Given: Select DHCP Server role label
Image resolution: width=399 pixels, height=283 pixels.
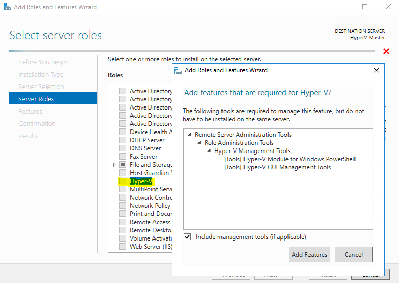Looking at the screenshot, I should click(147, 140).
